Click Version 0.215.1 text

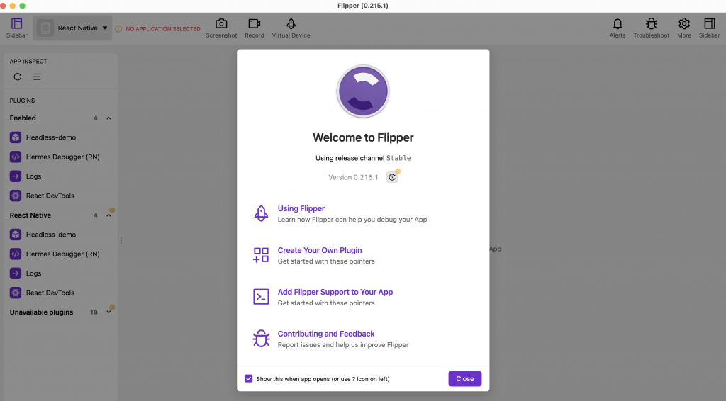coord(353,177)
